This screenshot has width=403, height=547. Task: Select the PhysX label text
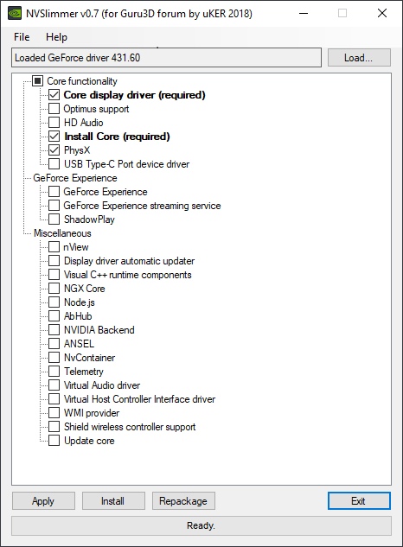point(77,150)
